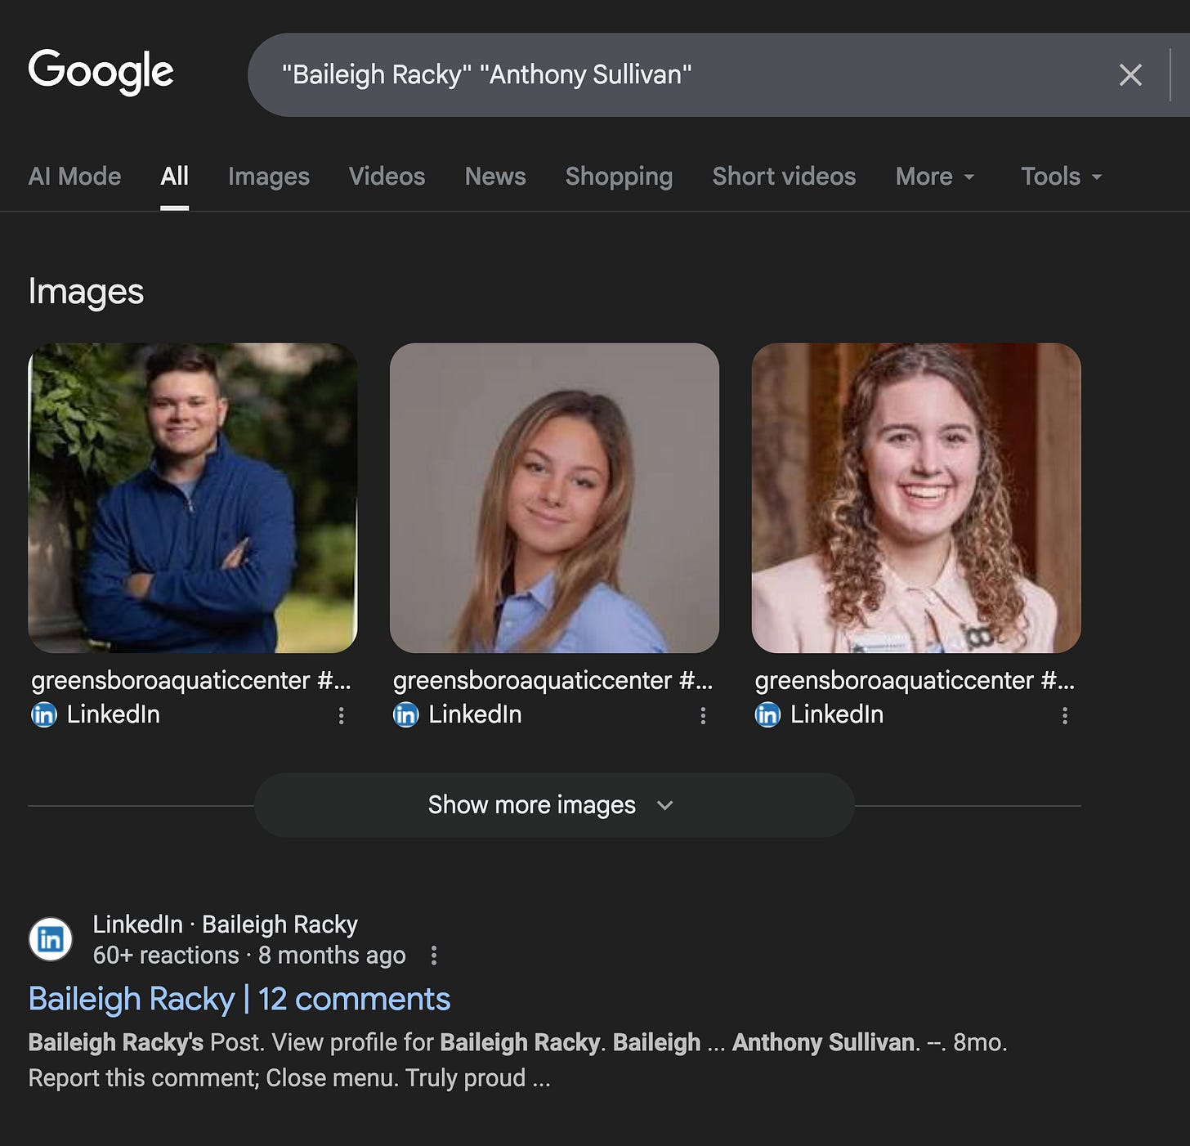Open the Shopping tab

(x=619, y=177)
